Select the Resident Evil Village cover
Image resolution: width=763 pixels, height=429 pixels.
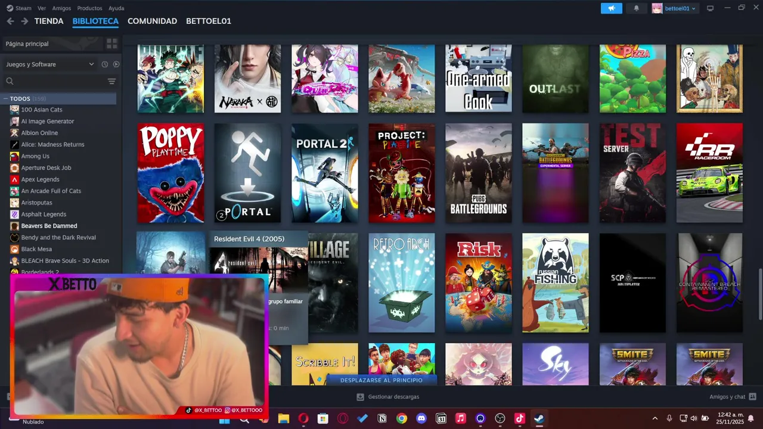333,283
